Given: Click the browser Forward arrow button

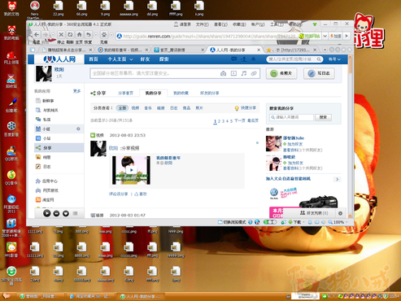Looking at the screenshot, I should (46, 35).
